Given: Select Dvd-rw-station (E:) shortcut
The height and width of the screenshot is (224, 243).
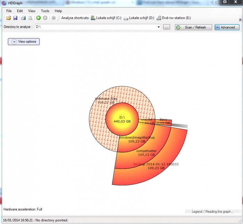Looking at the screenshot, I should [174, 18].
